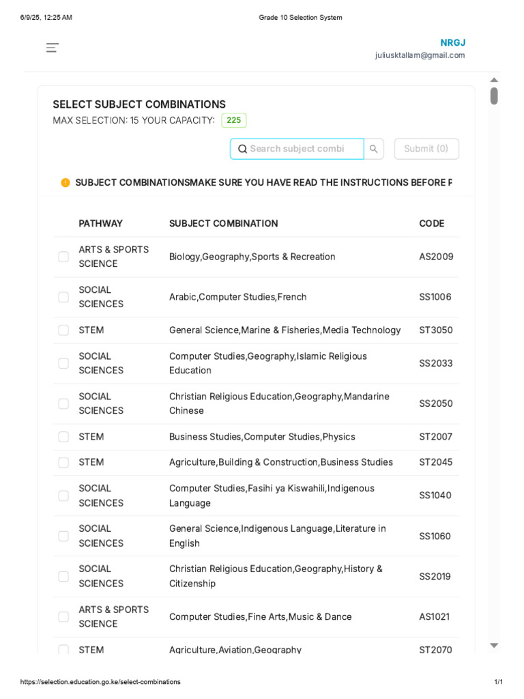Click the SUBJECT COMBINATIONS instructions banner text
Image resolution: width=524 pixels, height=699 pixels.
263,182
